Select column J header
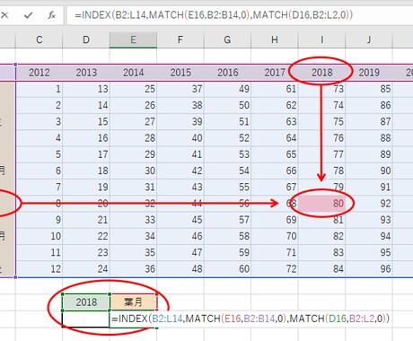 (x=369, y=39)
